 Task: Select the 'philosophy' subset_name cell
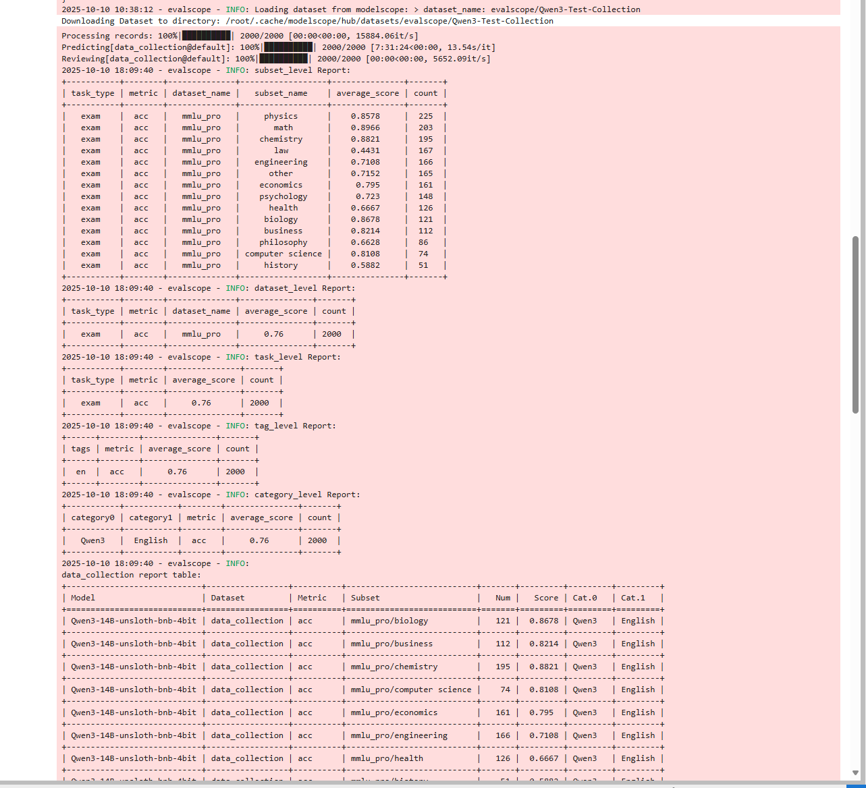[x=283, y=242]
